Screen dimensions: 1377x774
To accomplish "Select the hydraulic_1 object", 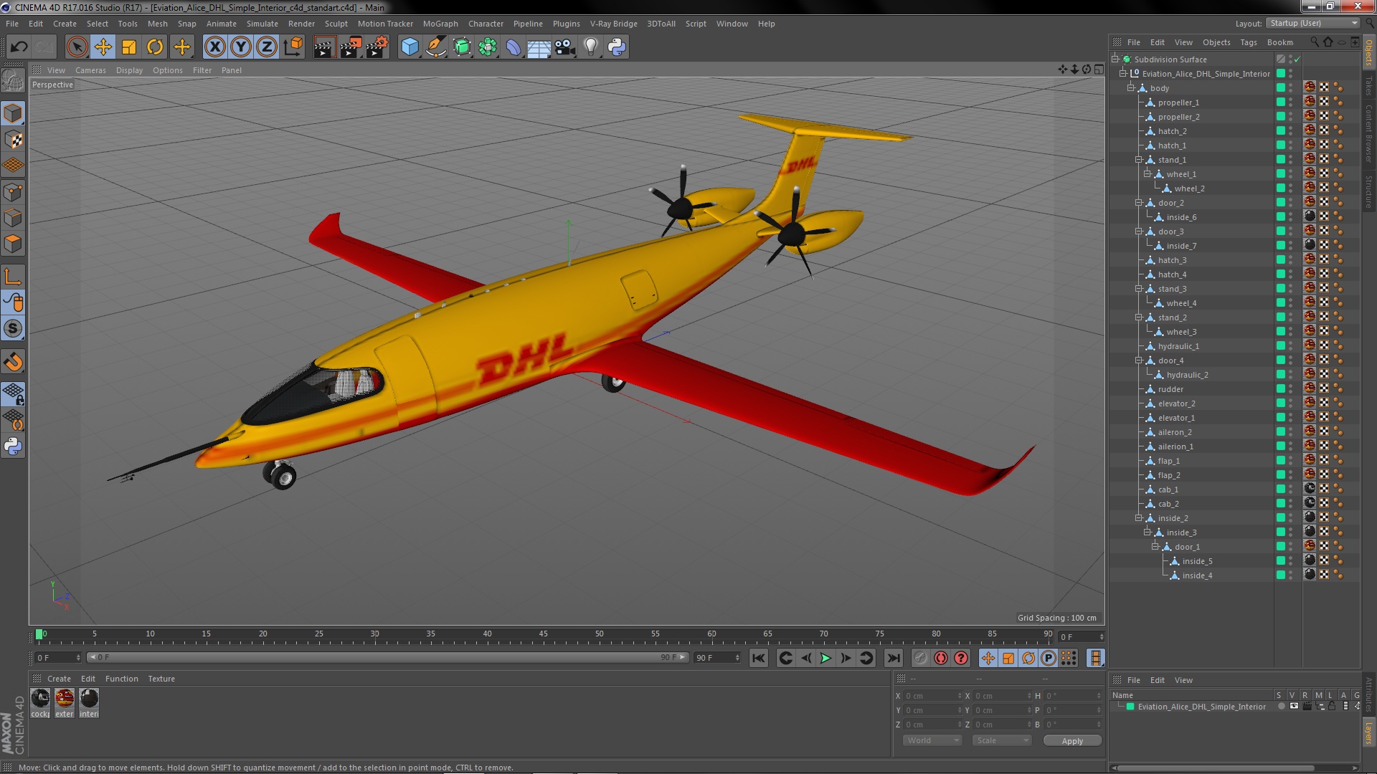I will 1178,346.
